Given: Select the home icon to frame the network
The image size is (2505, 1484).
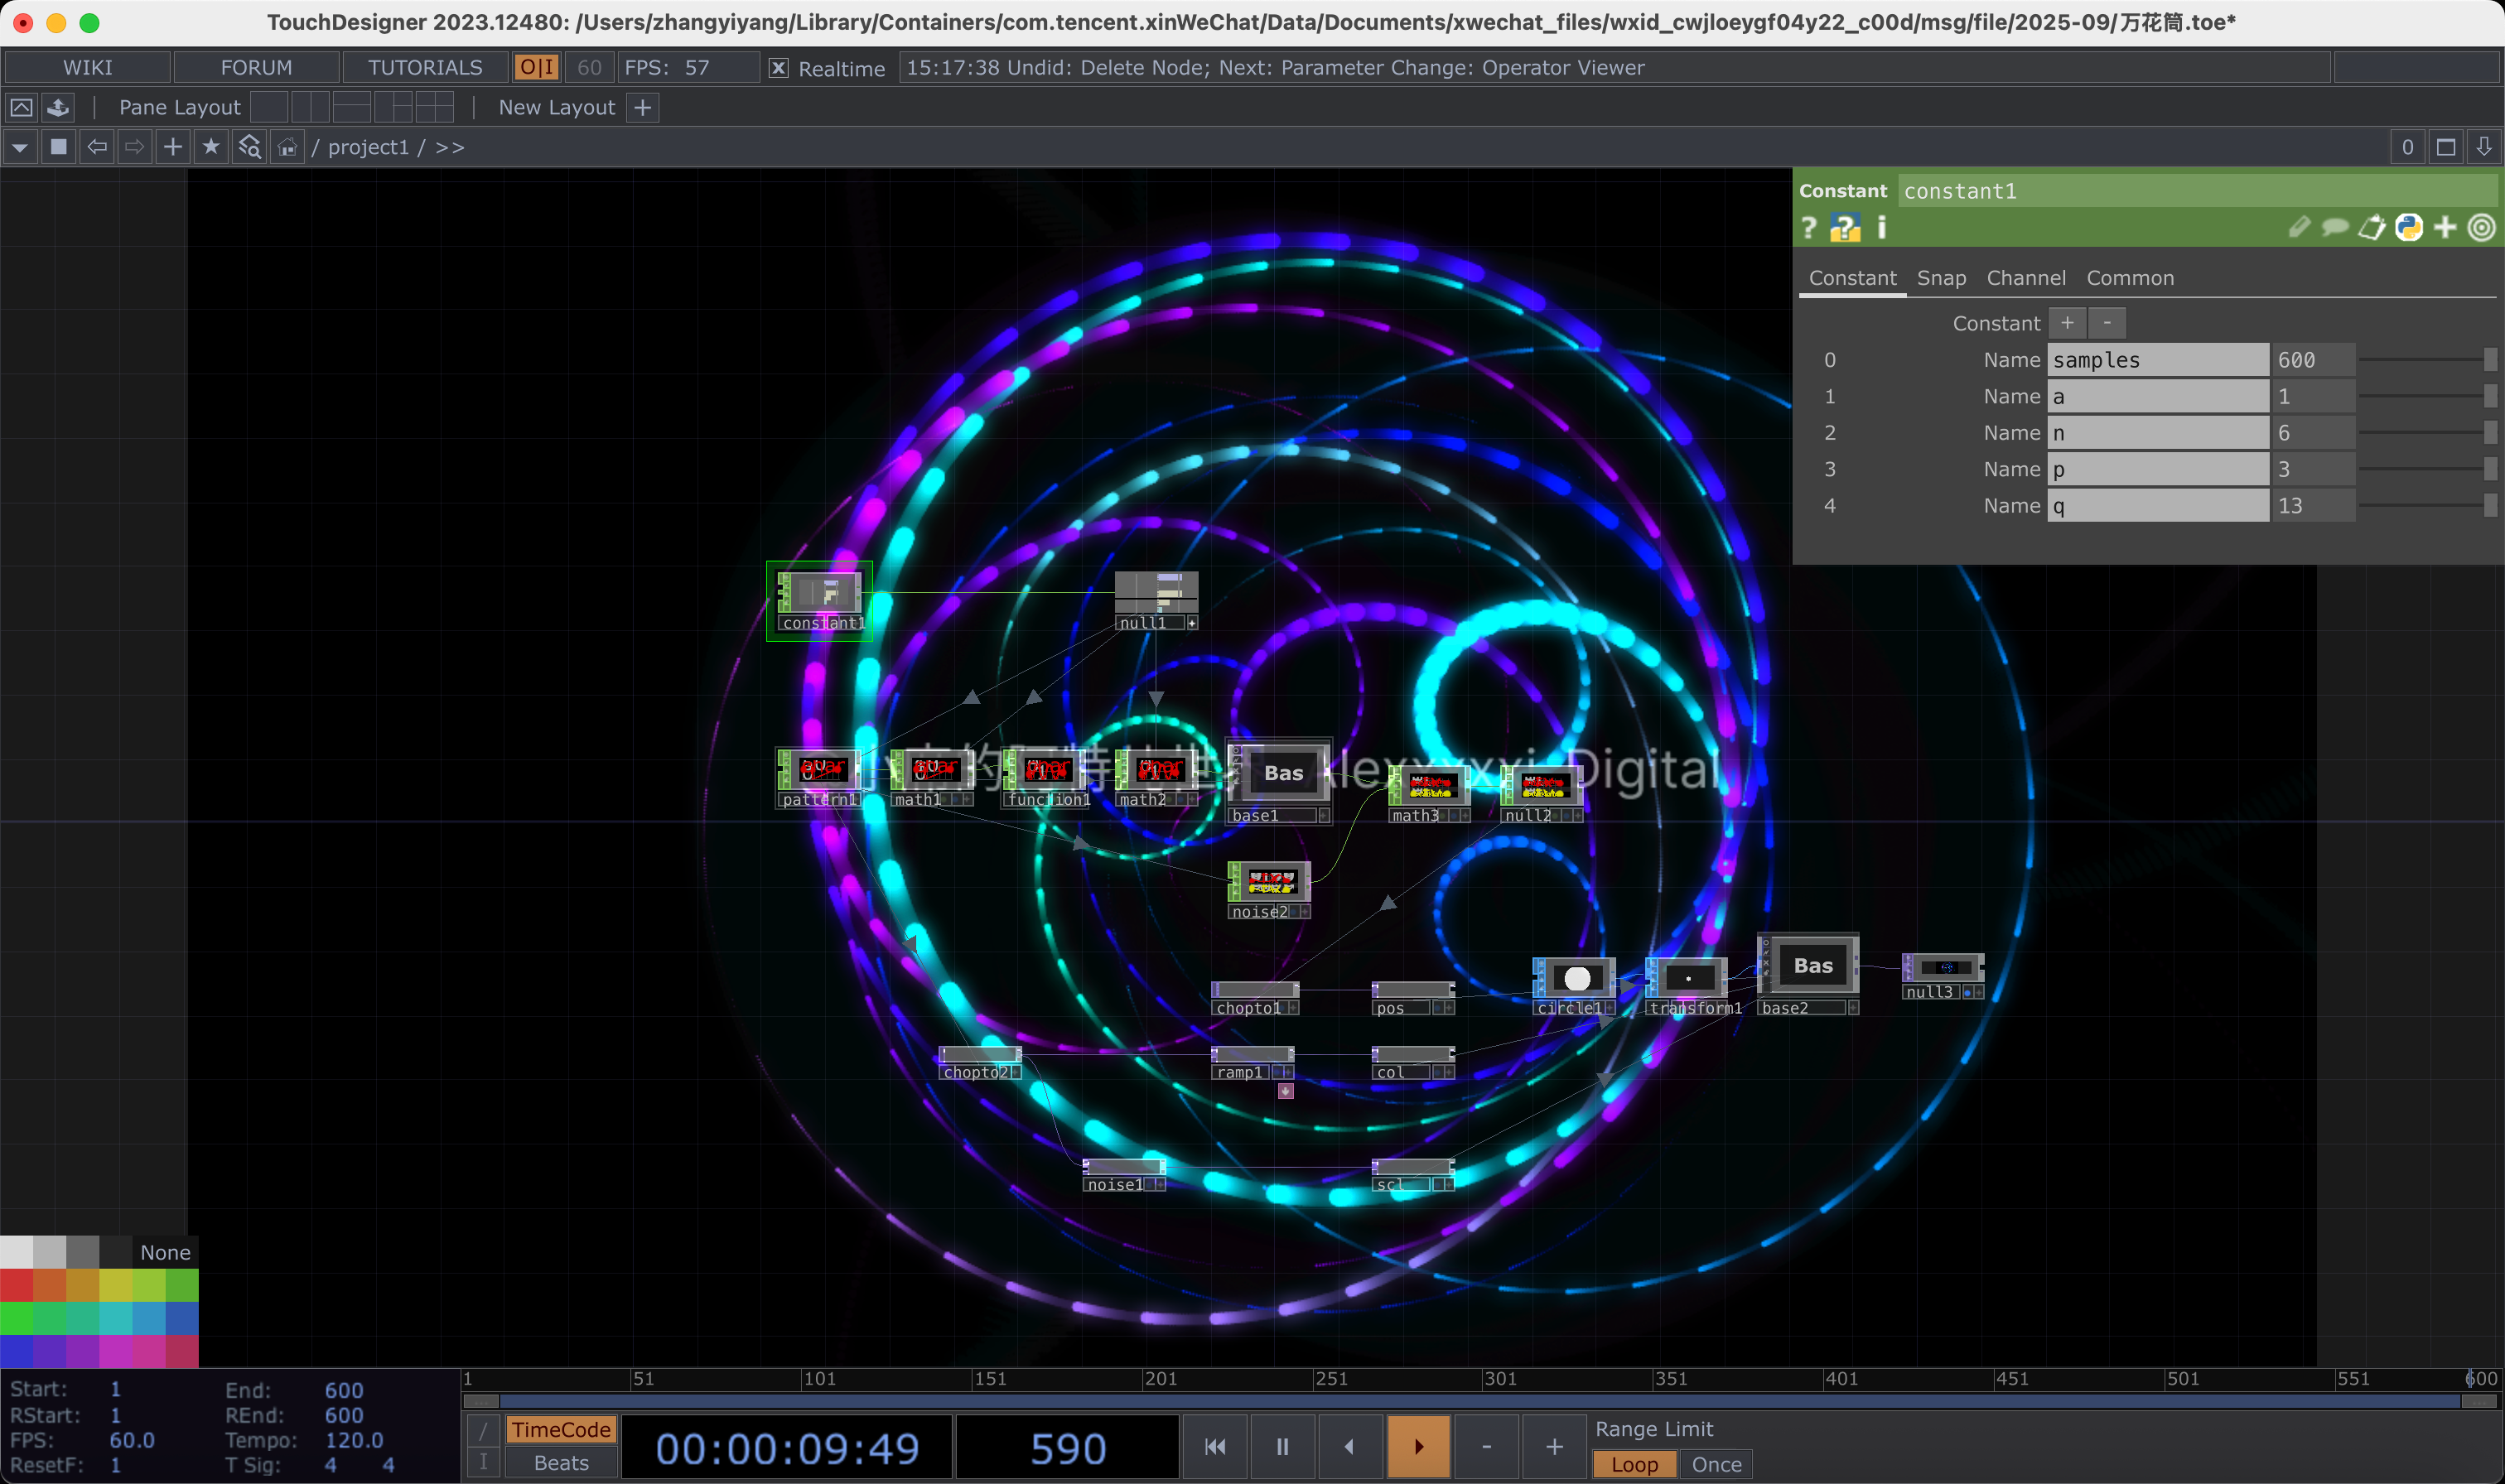Looking at the screenshot, I should [x=287, y=146].
